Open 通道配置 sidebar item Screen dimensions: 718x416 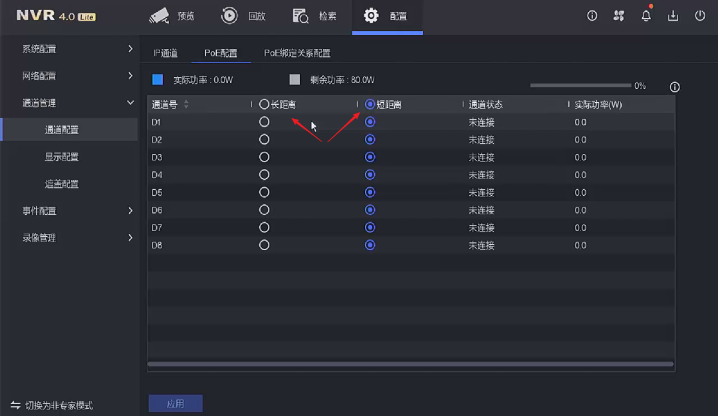pos(70,130)
